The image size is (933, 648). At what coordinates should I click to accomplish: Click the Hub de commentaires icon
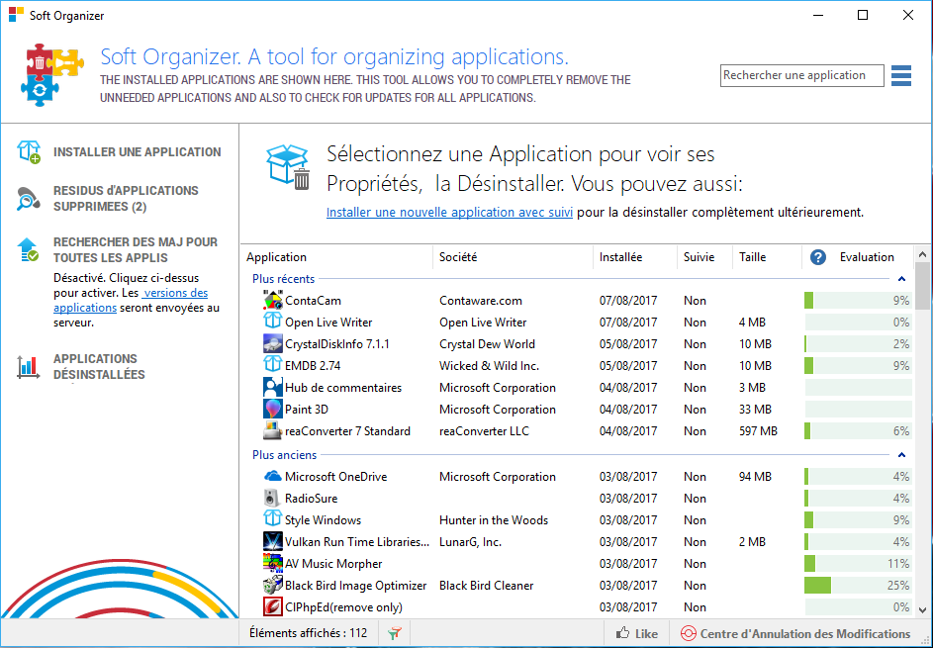click(272, 387)
